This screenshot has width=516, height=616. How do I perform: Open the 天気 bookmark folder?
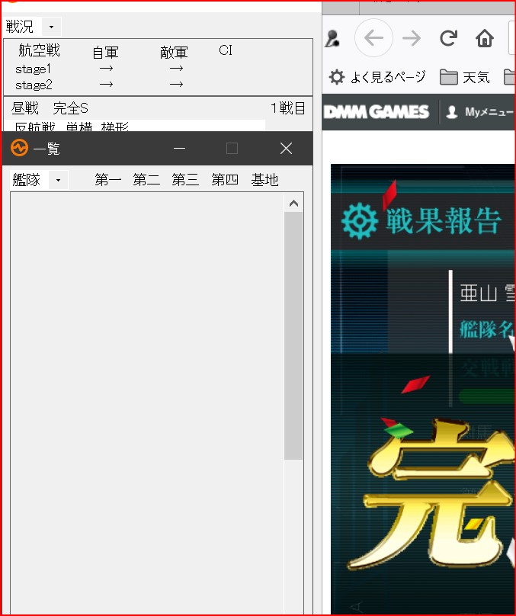tap(465, 77)
